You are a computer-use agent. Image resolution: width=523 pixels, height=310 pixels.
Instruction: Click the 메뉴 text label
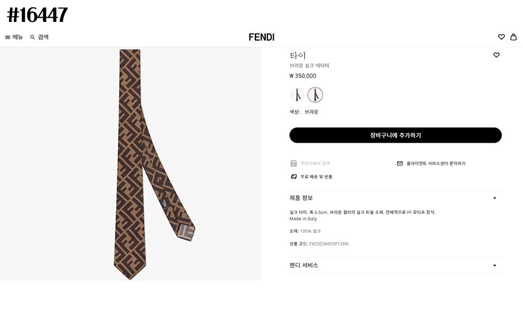point(18,37)
